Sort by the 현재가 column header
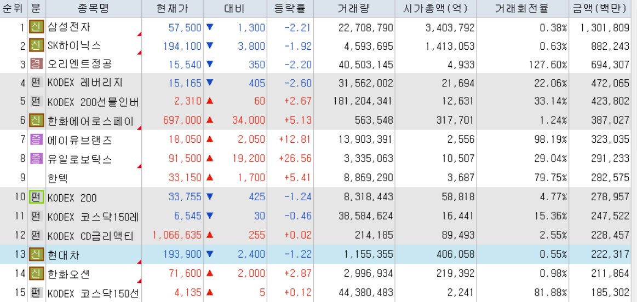This screenshot has height=302, width=637. pos(172,9)
